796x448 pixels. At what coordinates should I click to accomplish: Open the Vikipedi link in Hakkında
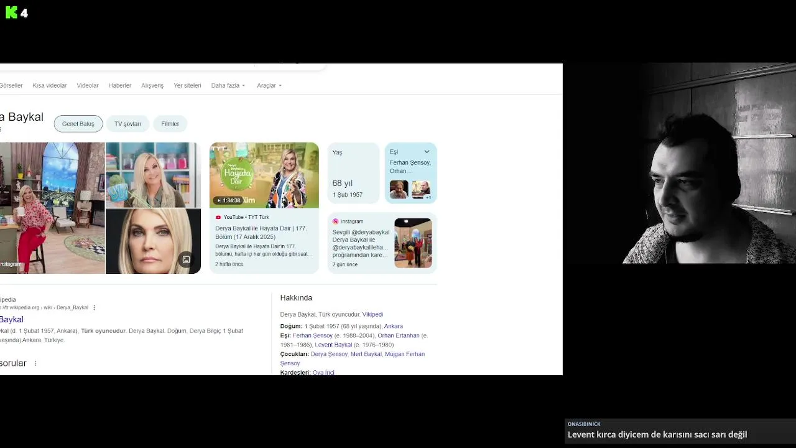coord(373,315)
